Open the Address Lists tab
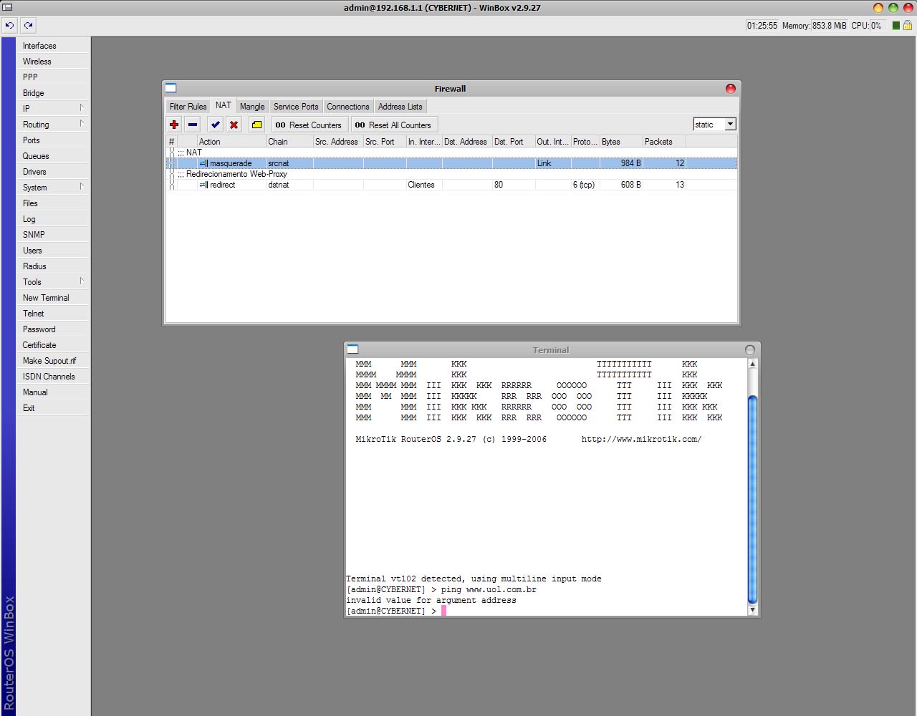917x716 pixels. pos(400,107)
